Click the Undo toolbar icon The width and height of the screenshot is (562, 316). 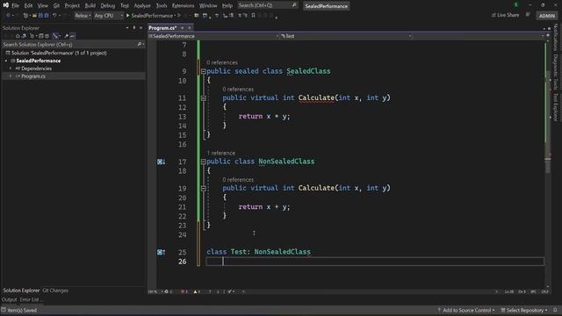54,16
